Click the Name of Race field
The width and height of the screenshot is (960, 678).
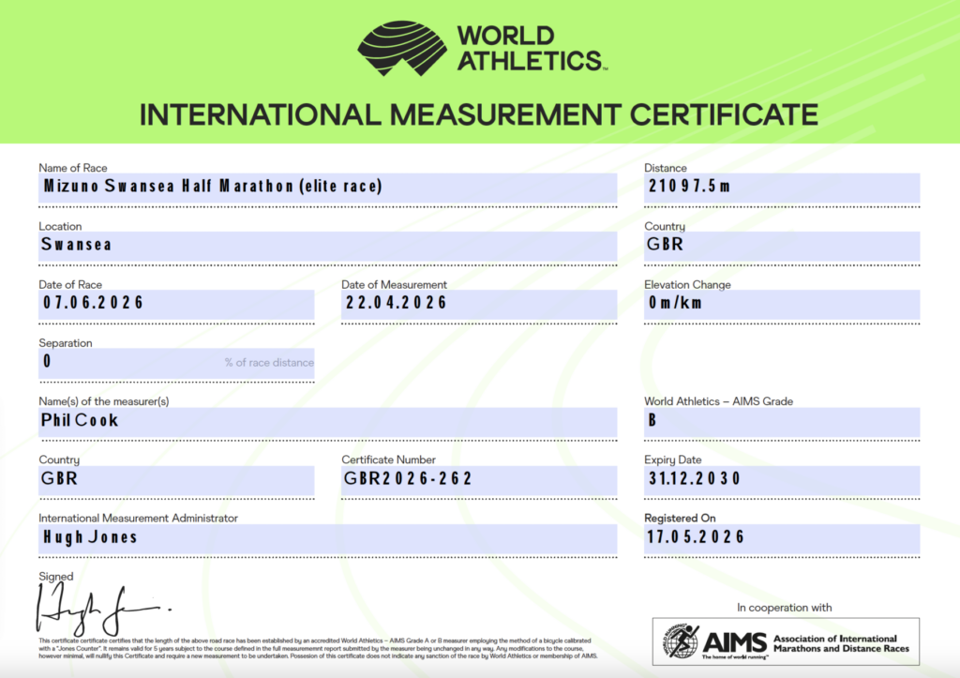click(327, 188)
